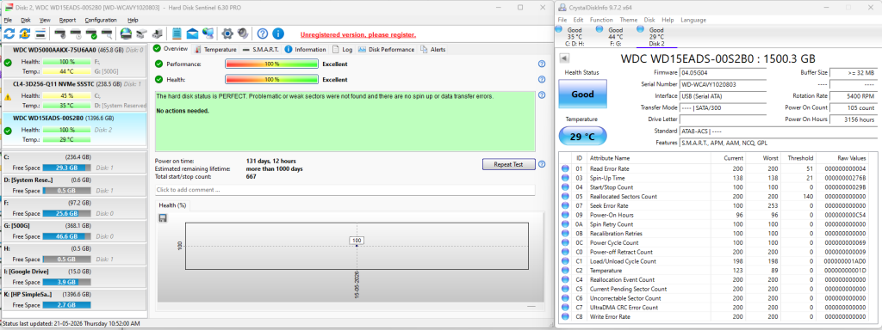Click the refresh disk status icon

coord(9,34)
